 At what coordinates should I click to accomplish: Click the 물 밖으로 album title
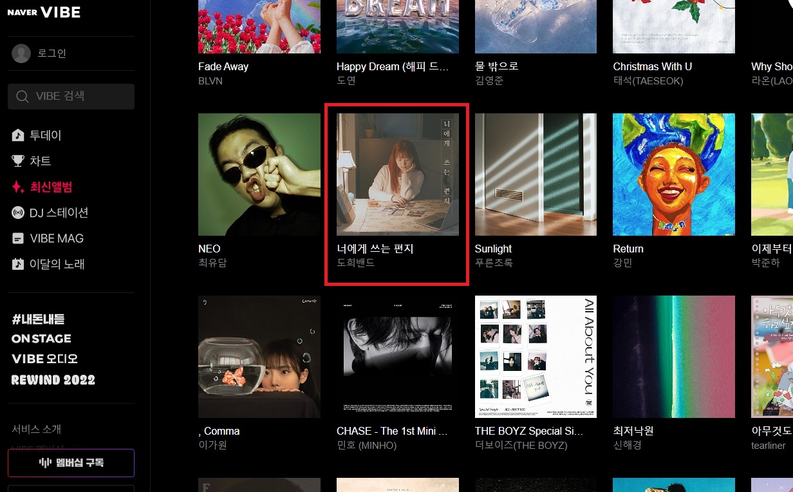point(497,66)
